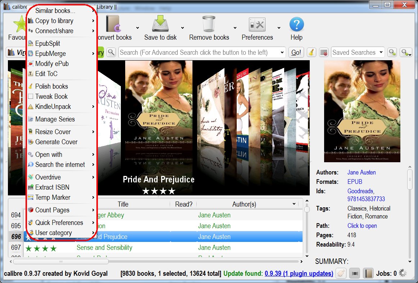Choose Similar books from the menu
418x283 pixels.
[61, 11]
